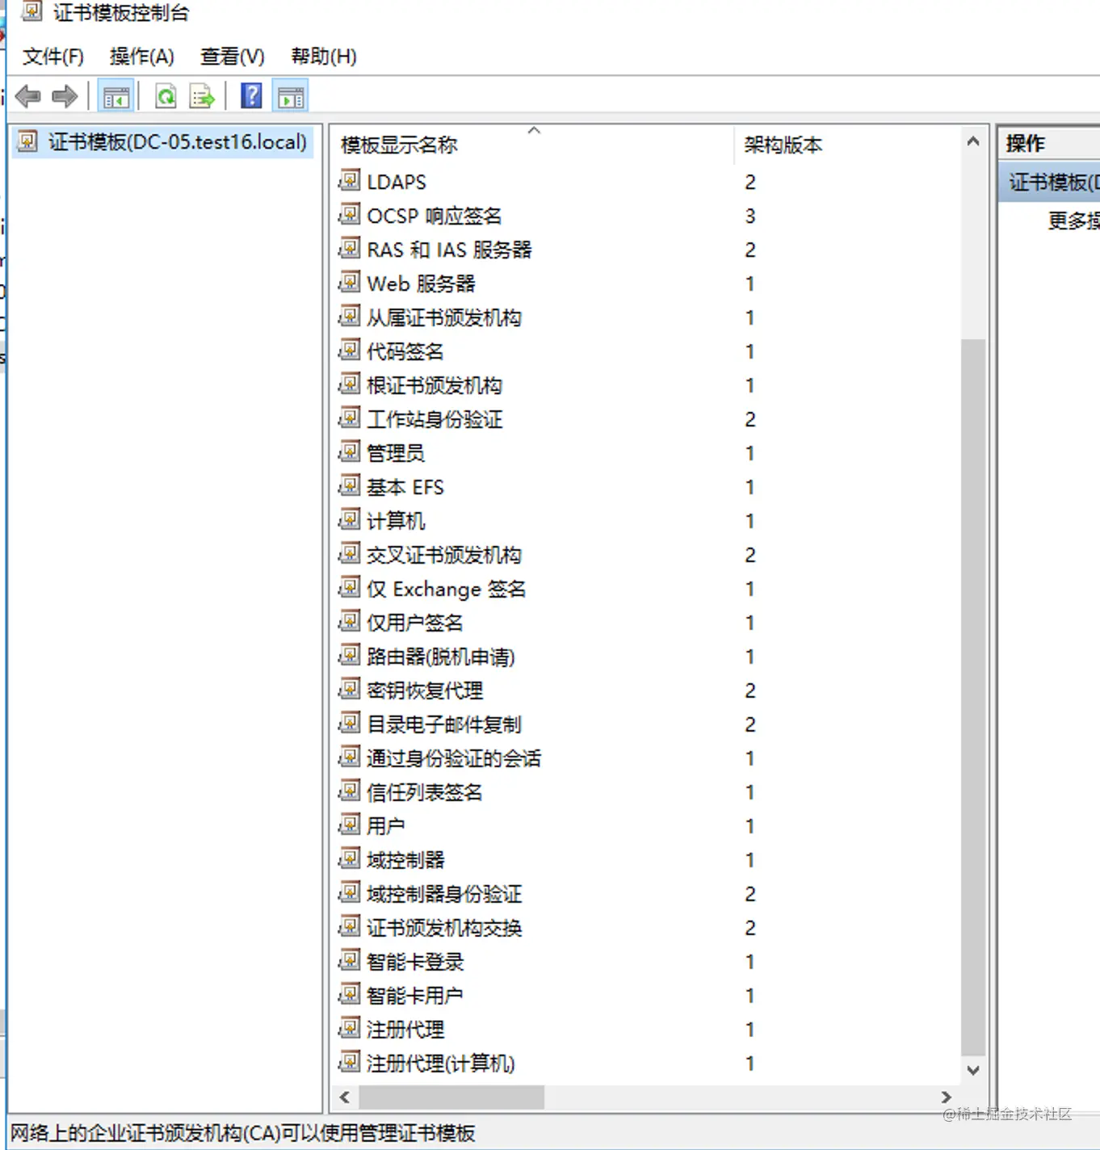Select the 从属证书颁发机构 row
Screen dimensions: 1100x1150
click(646, 317)
